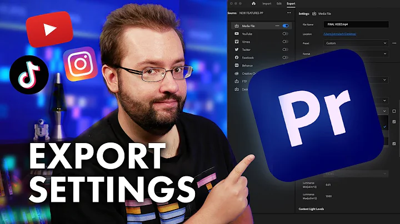Click the Luminance Max value 1000
The image size is (400, 224).
click(x=328, y=196)
